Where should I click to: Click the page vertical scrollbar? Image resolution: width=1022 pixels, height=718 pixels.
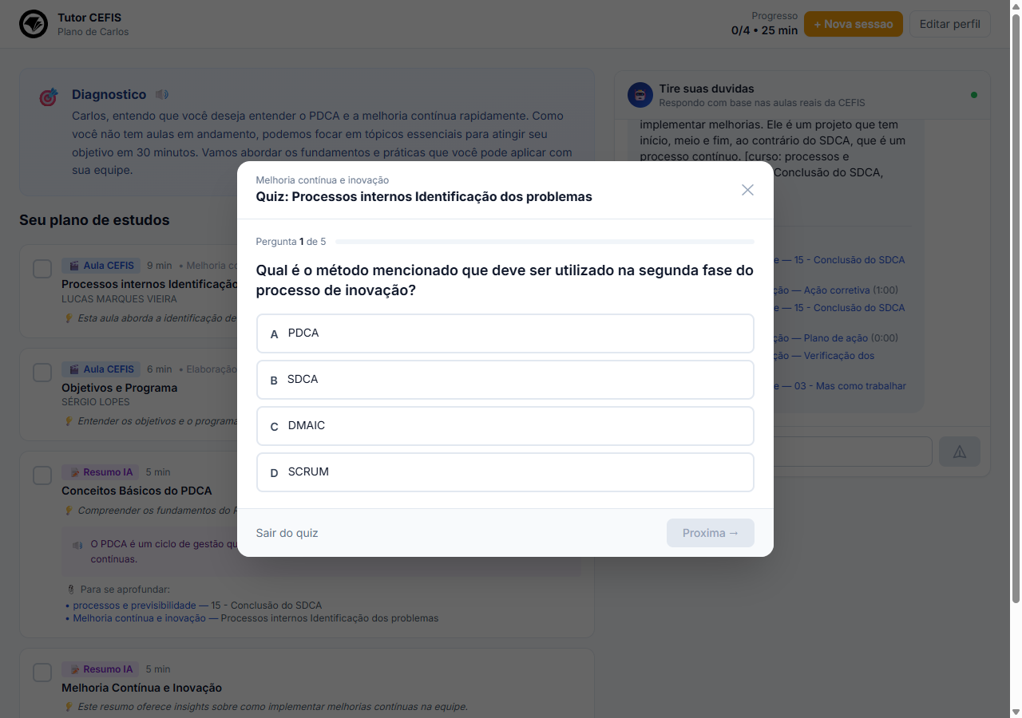1016,307
